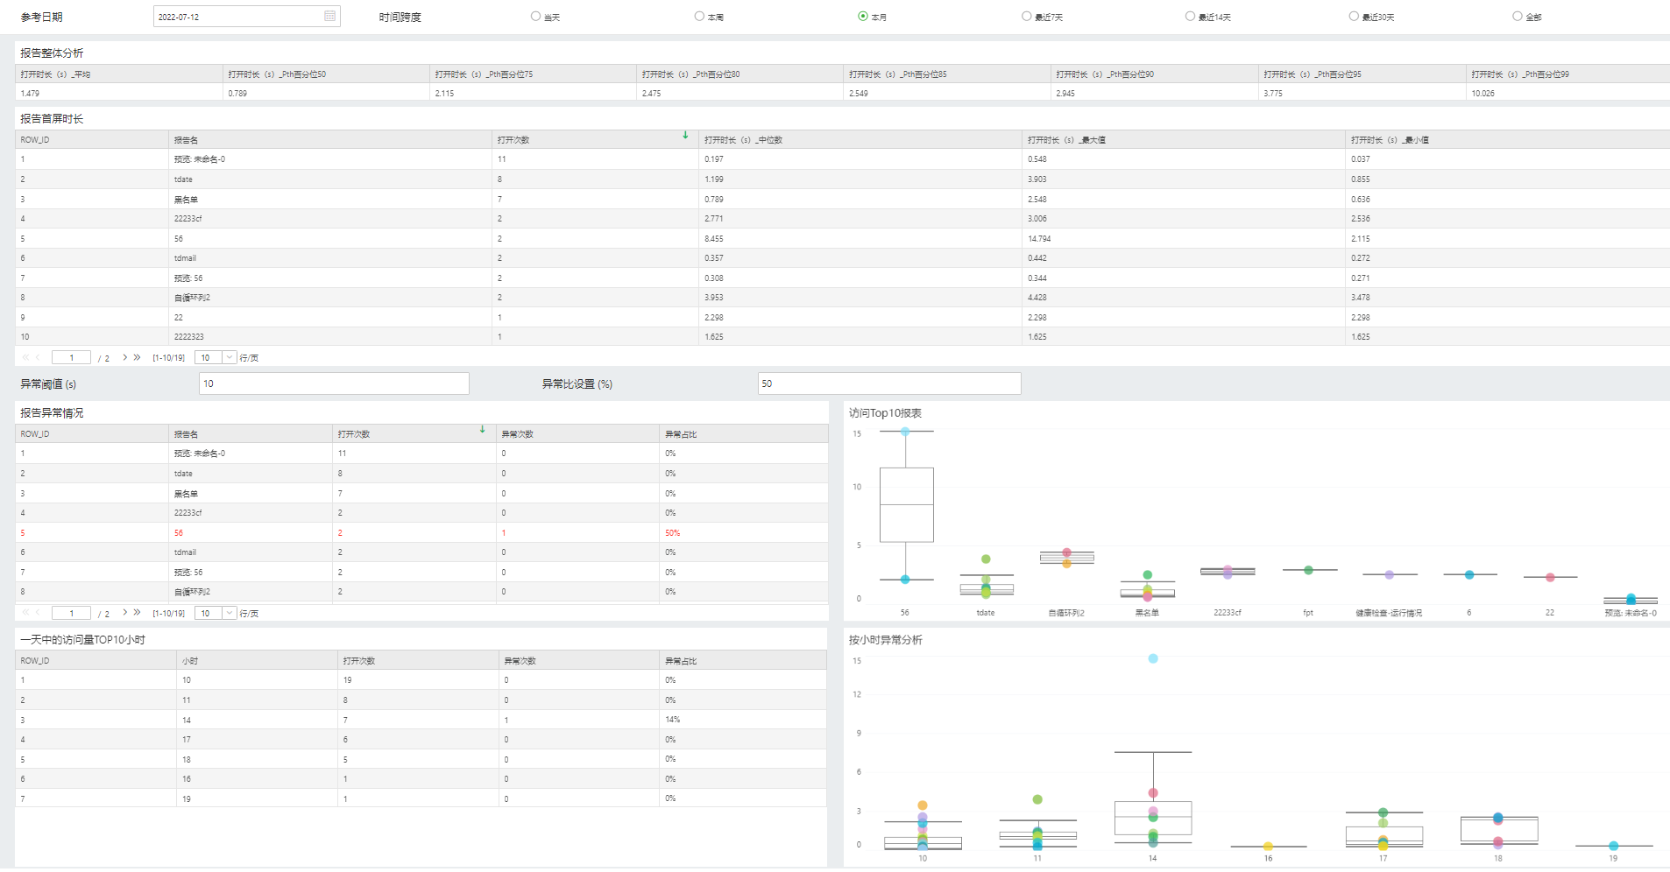Screen dimensions: 1670x872
Task: Click the 异常阈值 value input field
Action: (333, 383)
